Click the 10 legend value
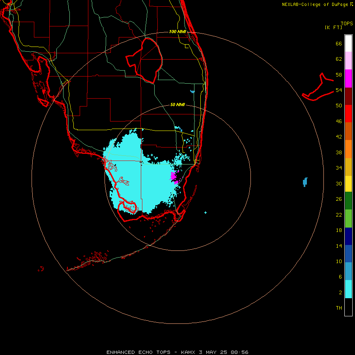The height and width of the screenshot is (355, 355). pos(339,262)
